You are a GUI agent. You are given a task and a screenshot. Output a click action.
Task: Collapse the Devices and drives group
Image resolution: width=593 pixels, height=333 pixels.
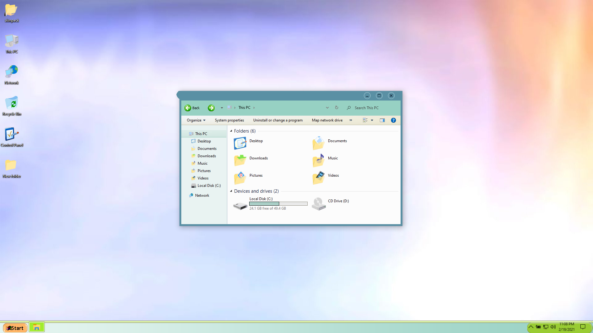(231, 191)
